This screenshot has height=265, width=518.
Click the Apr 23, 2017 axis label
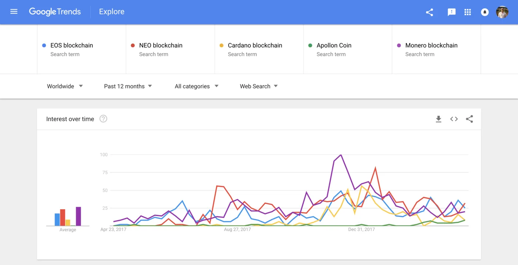coord(113,230)
